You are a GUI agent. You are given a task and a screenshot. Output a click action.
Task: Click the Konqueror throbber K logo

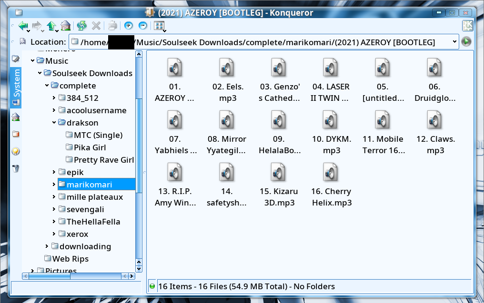point(467,26)
